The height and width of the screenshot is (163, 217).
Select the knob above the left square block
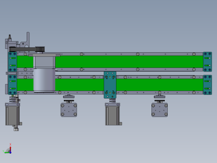coord(69,97)
